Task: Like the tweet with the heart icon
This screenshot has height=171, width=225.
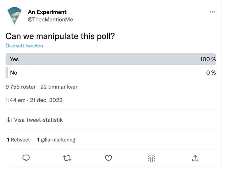Action: [109, 158]
